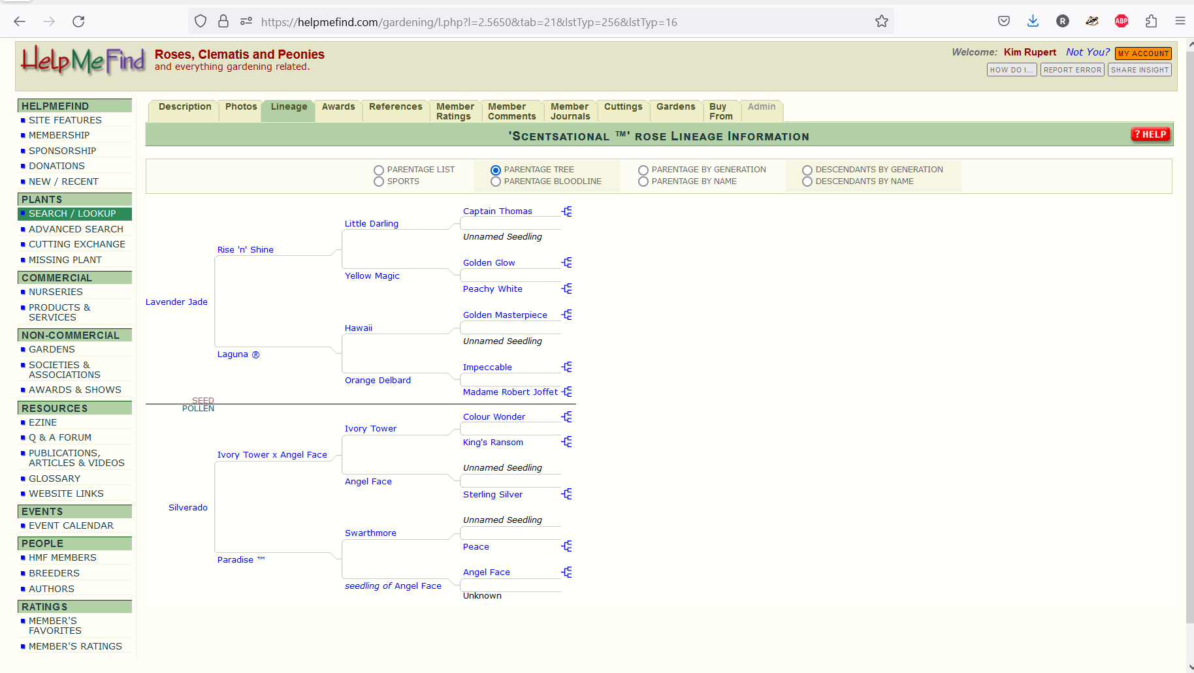Click the padlock site security icon
The height and width of the screenshot is (673, 1194).
pos(223,22)
